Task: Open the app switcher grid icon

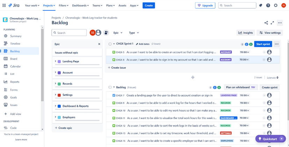Action: (4, 6)
